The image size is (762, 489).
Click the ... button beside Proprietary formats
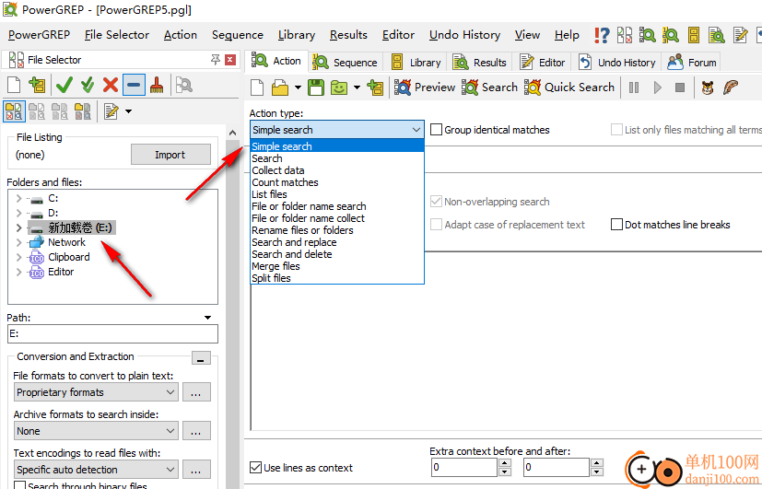(196, 392)
